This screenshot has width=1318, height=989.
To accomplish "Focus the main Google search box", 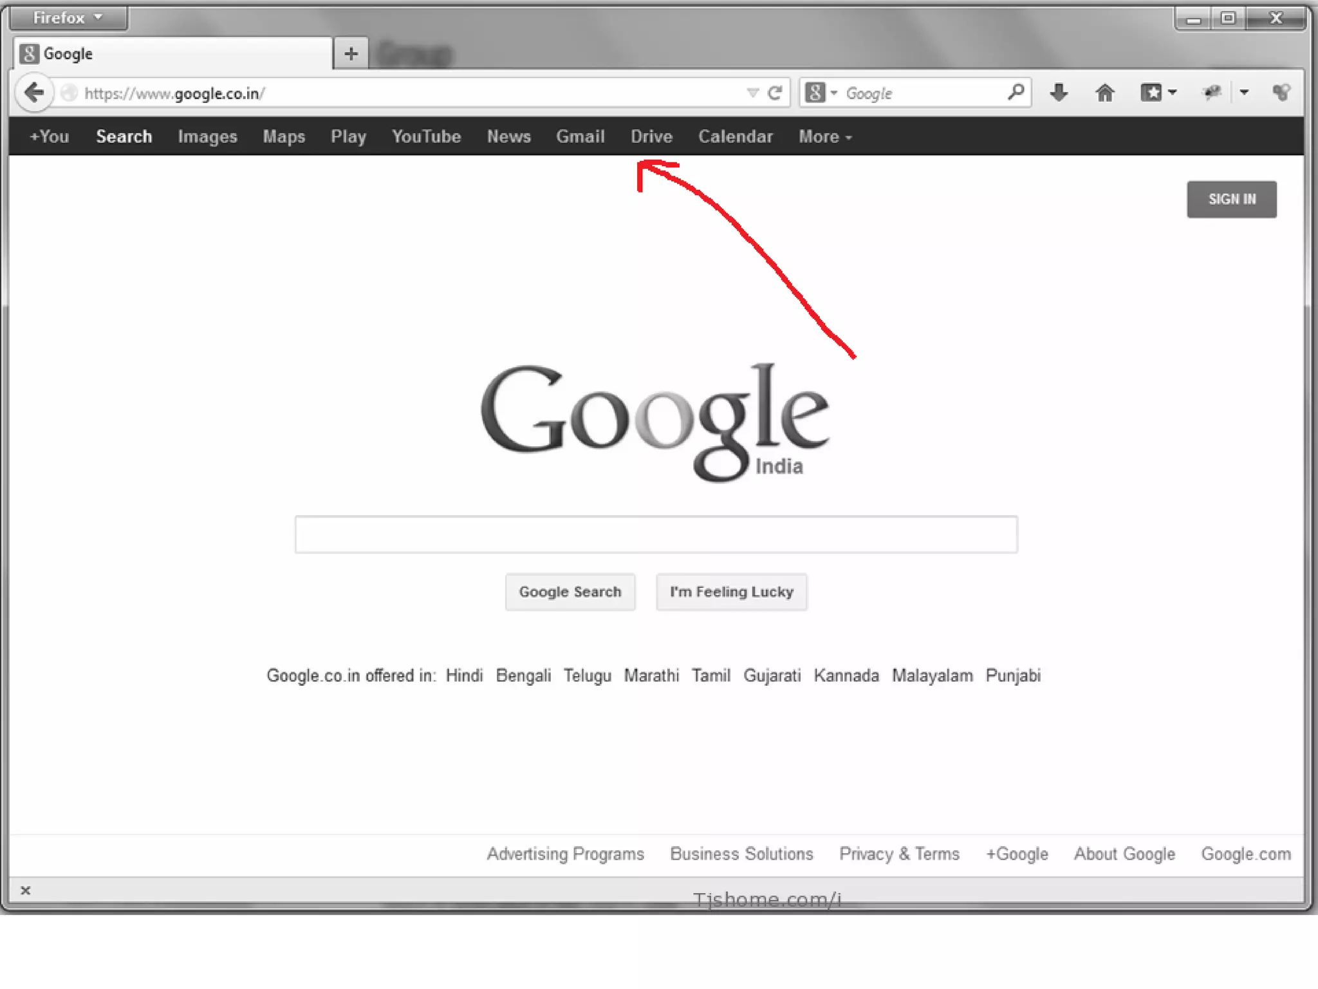I will pyautogui.click(x=656, y=534).
